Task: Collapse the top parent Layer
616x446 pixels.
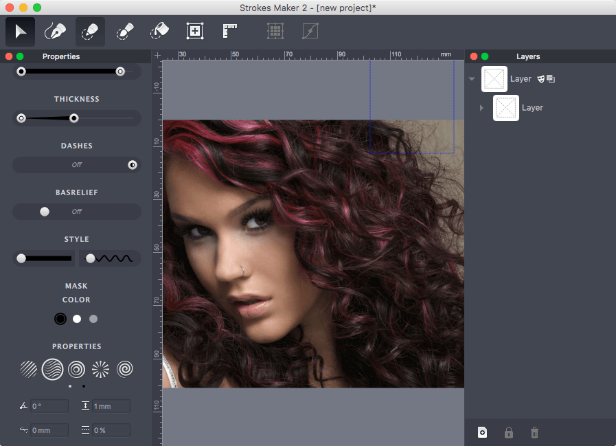Action: (x=472, y=79)
